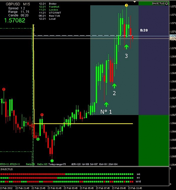Click the 23 Feb 11:45 time axis label
Screen dimensions: 176x190
tap(135, 188)
